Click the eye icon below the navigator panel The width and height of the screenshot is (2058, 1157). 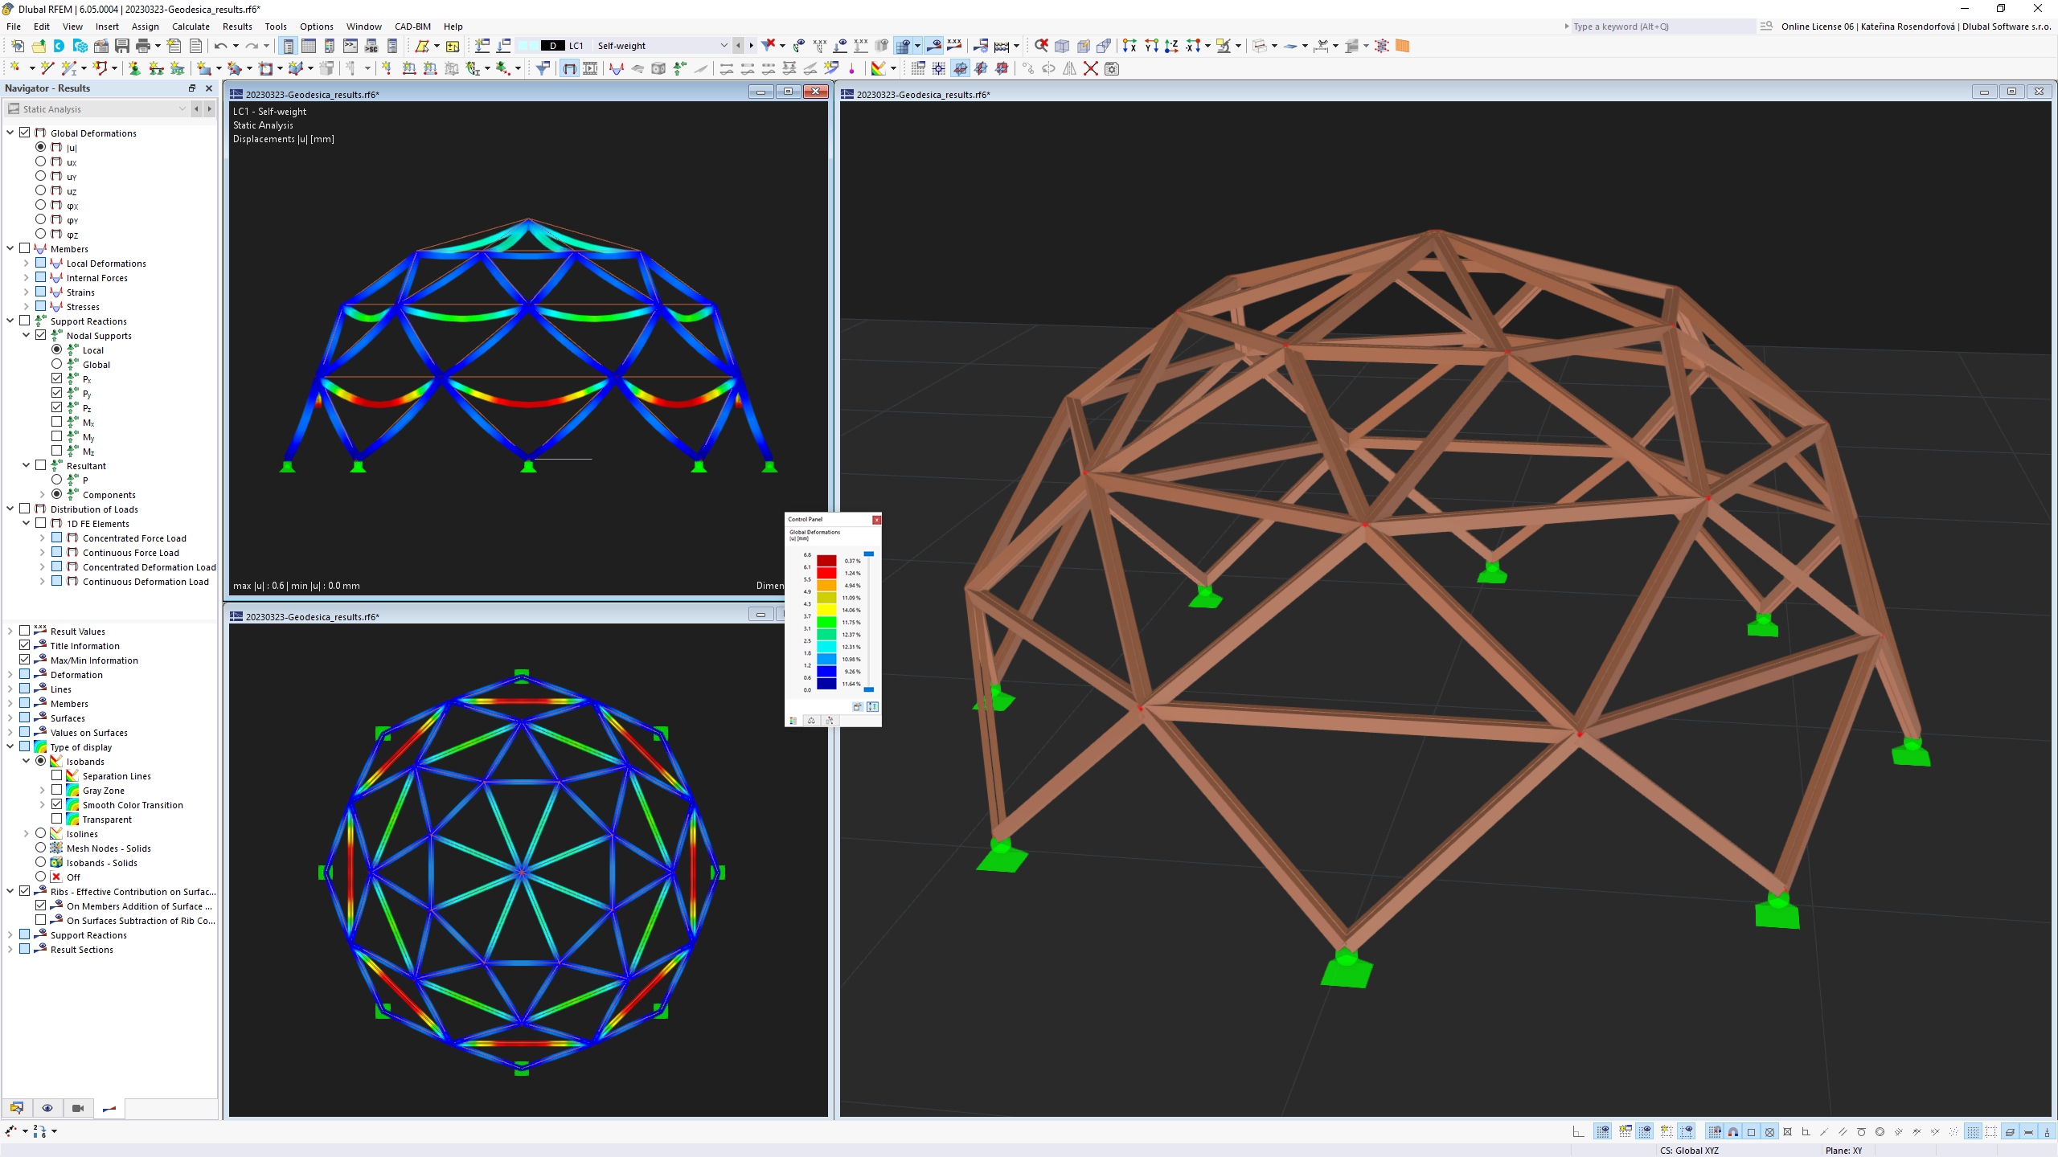(47, 1108)
